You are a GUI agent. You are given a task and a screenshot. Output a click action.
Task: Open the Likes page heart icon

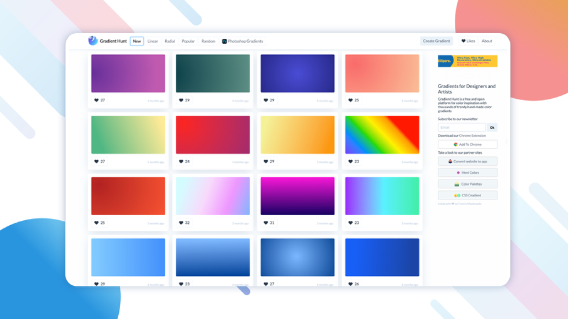(464, 41)
